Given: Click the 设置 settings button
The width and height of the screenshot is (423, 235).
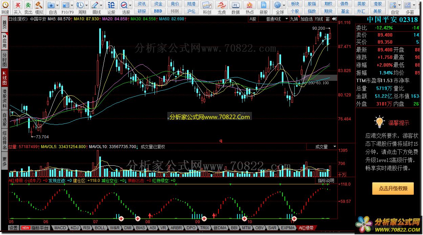Looking at the screenshot, I should click(x=13, y=228).
